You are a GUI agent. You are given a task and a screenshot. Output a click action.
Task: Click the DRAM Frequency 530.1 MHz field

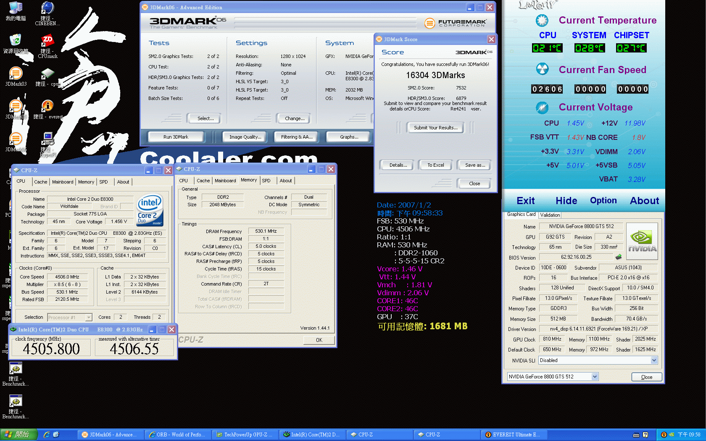pos(266,231)
